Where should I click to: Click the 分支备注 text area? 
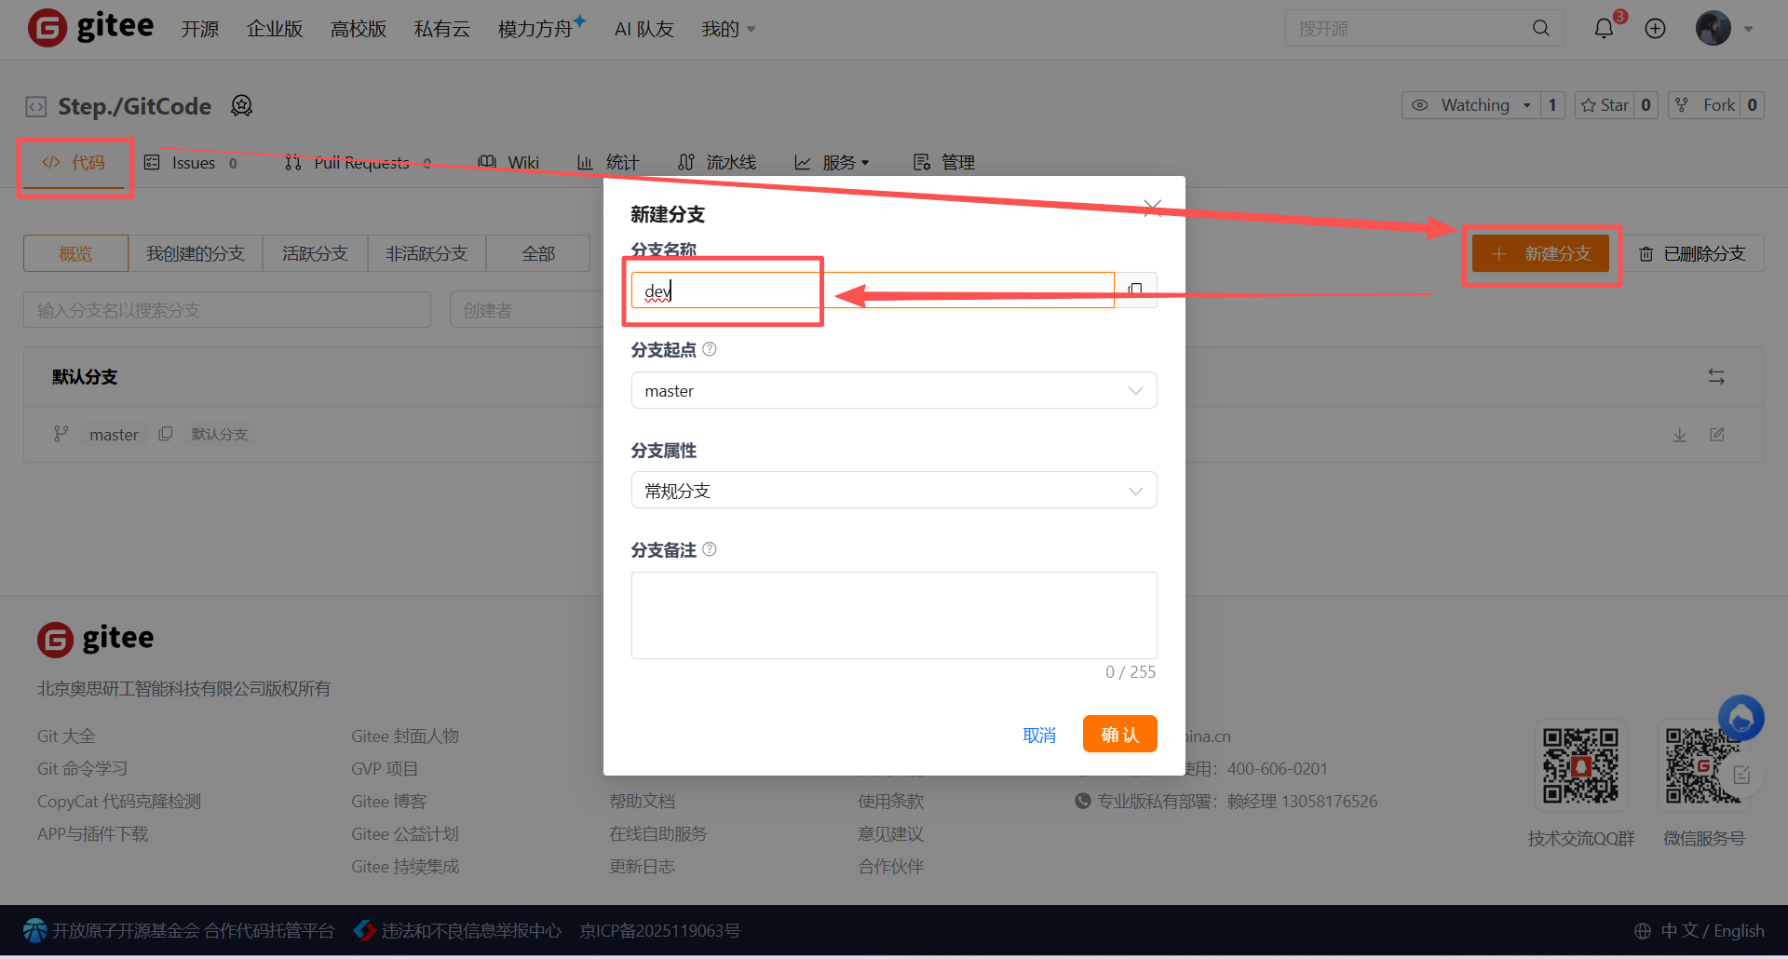coord(894,615)
